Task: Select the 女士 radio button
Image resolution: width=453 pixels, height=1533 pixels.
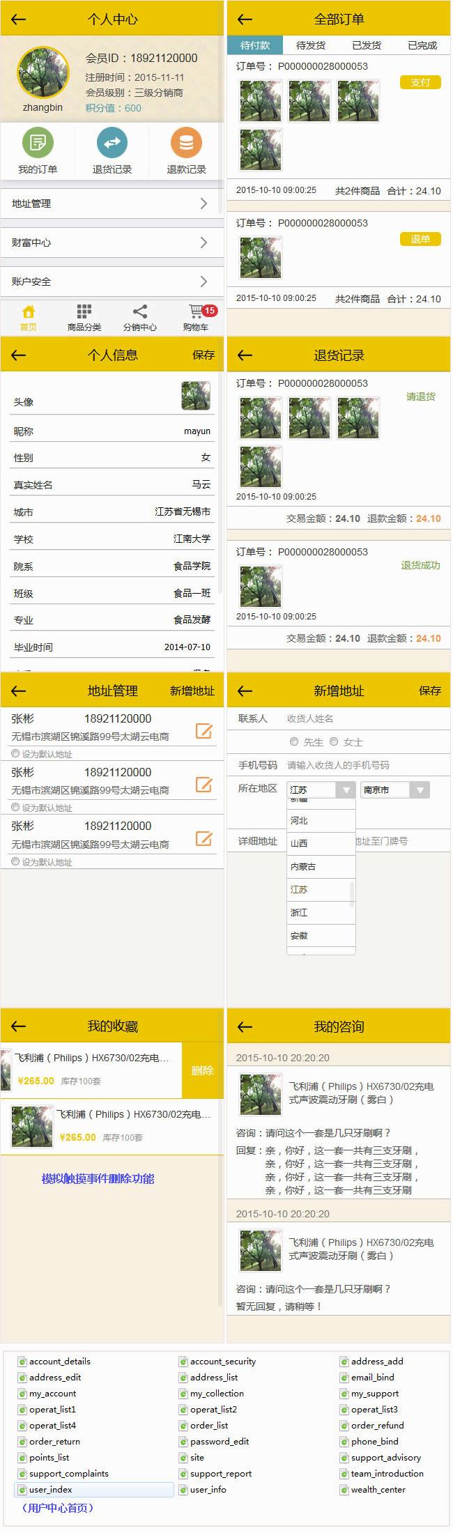Action: coord(334,741)
